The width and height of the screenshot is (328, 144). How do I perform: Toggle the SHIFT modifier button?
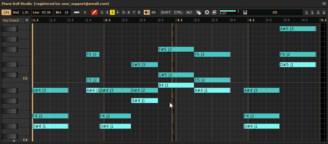pos(166,13)
